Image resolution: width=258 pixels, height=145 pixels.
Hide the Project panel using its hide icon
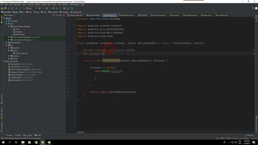(x=64, y=15)
